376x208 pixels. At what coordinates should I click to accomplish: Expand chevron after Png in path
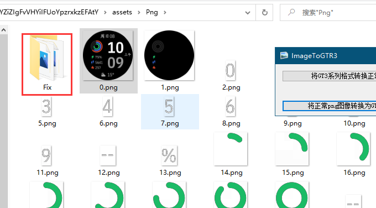point(165,13)
